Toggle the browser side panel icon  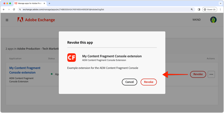(199, 10)
